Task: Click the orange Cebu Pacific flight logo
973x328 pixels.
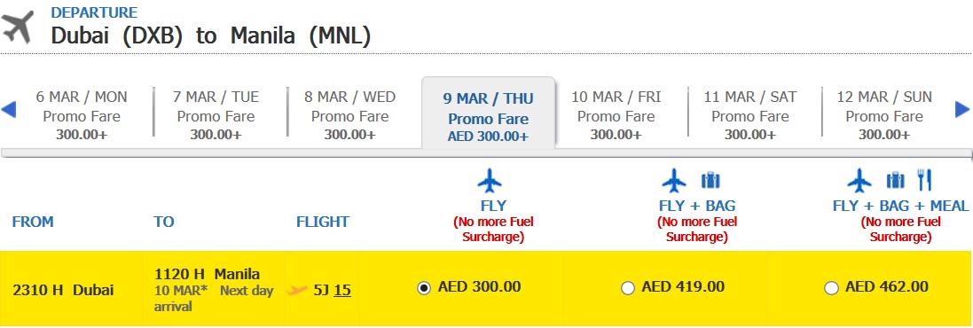Action: click(297, 290)
